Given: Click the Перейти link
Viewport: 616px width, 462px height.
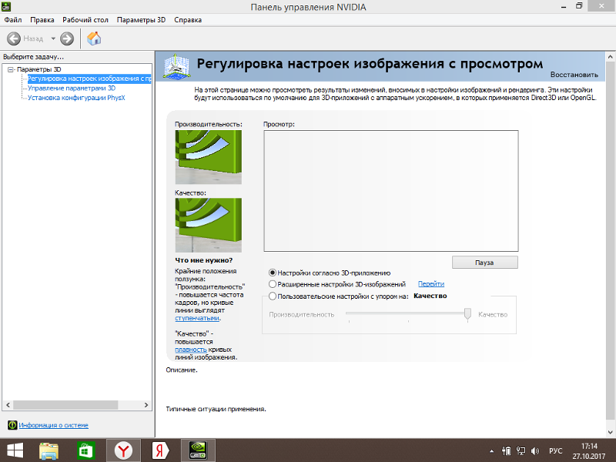Looking at the screenshot, I should pyautogui.click(x=431, y=284).
